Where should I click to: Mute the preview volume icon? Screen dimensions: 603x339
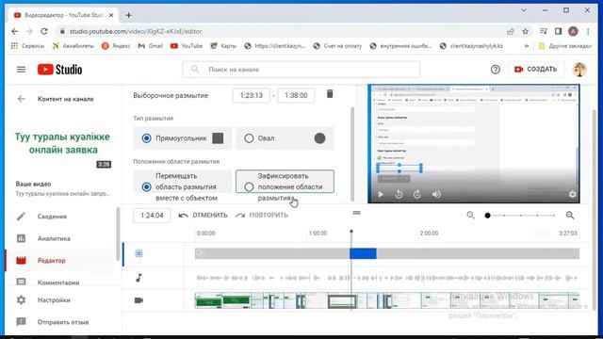point(436,194)
